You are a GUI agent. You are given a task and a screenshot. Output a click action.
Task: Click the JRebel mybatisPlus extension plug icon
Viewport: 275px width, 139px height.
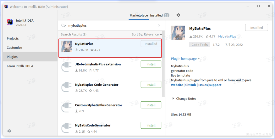click(x=66, y=67)
